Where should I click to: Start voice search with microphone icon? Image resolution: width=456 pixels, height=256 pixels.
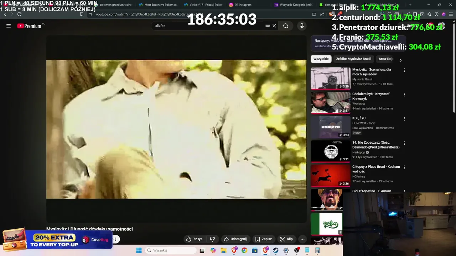[302, 26]
